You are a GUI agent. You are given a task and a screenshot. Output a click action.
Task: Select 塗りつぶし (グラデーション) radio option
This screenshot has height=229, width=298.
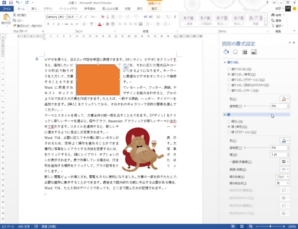coord(229,80)
